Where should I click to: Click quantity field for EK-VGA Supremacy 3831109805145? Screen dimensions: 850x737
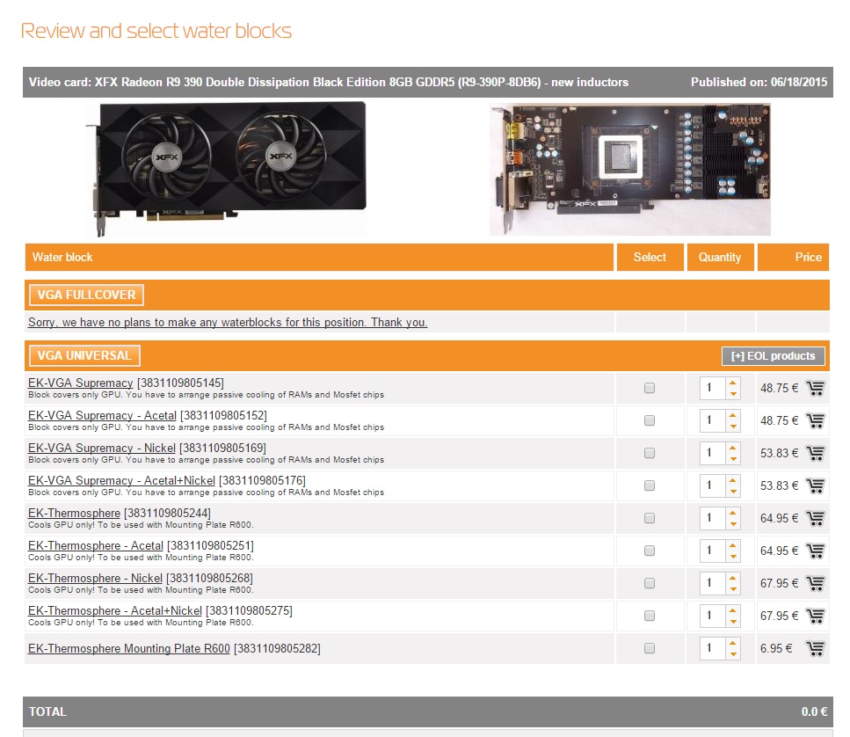click(714, 388)
